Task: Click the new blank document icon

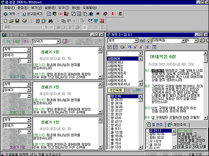Action: pos(5,21)
